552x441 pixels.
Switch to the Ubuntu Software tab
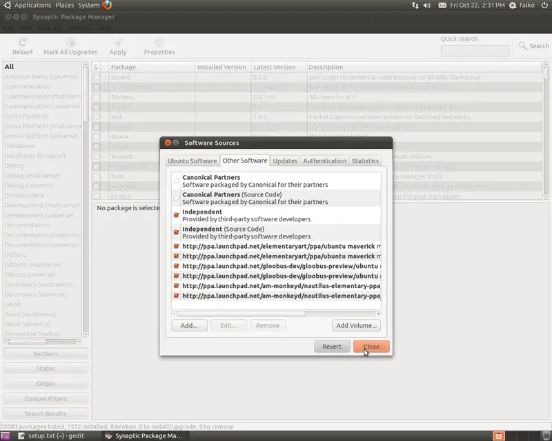(x=193, y=161)
